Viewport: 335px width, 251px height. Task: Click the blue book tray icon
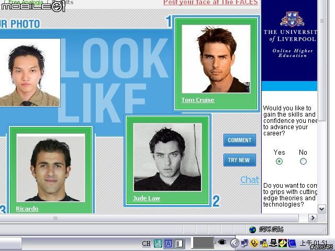click(x=292, y=243)
